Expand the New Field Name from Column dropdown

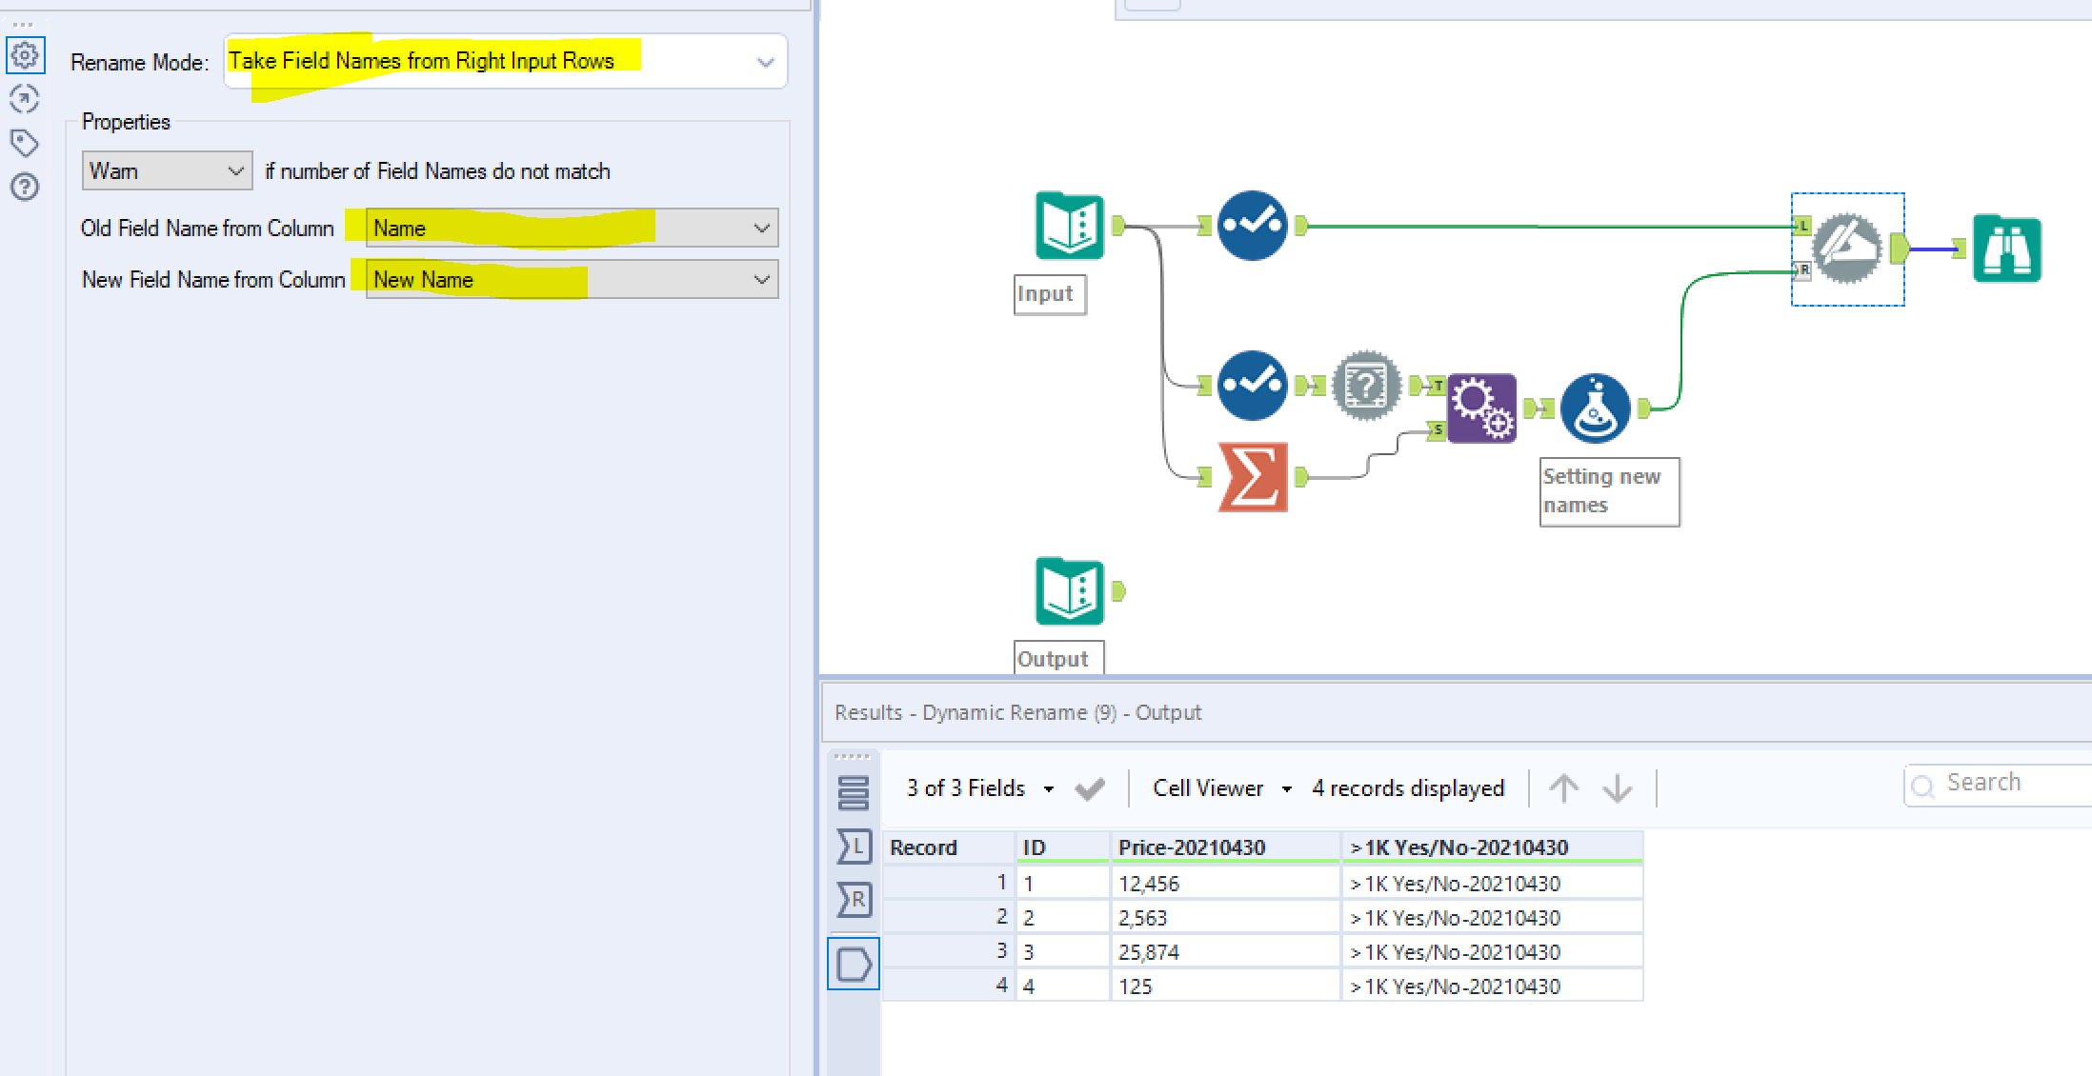pyautogui.click(x=572, y=280)
